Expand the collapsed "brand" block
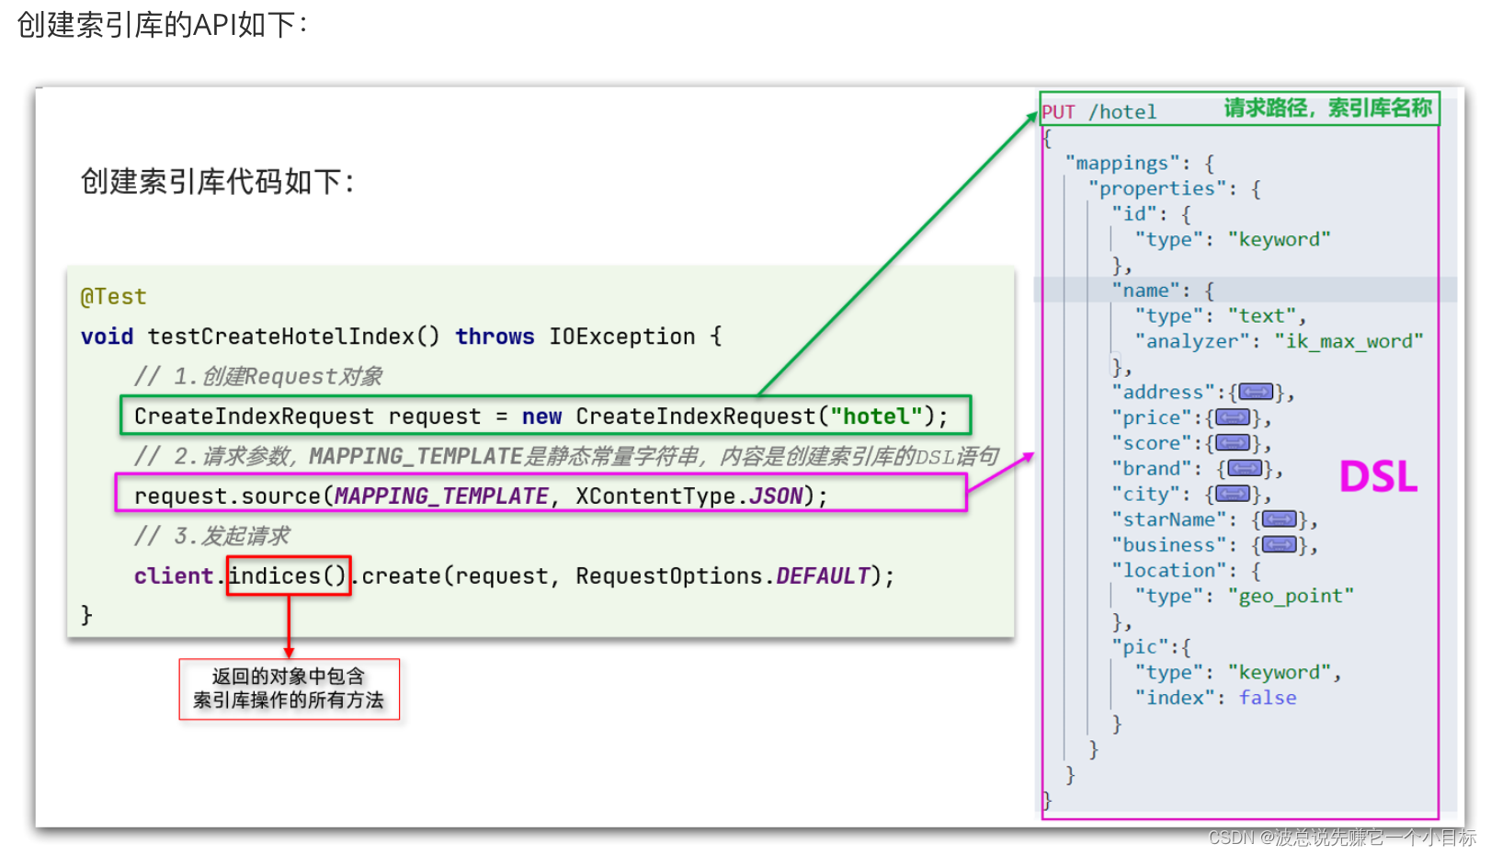The height and width of the screenshot is (855, 1491). coord(1245,469)
